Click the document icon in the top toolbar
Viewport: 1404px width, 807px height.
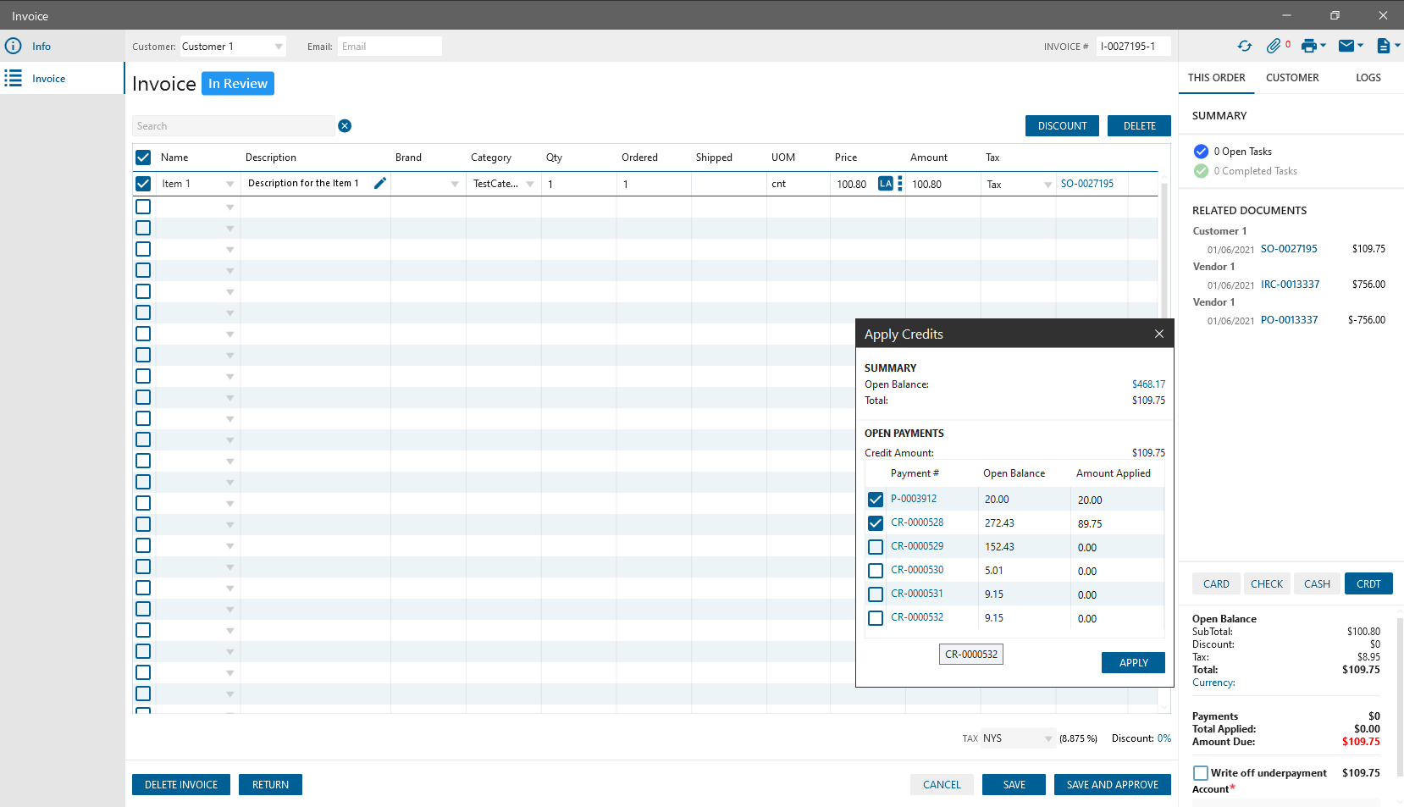tap(1384, 47)
